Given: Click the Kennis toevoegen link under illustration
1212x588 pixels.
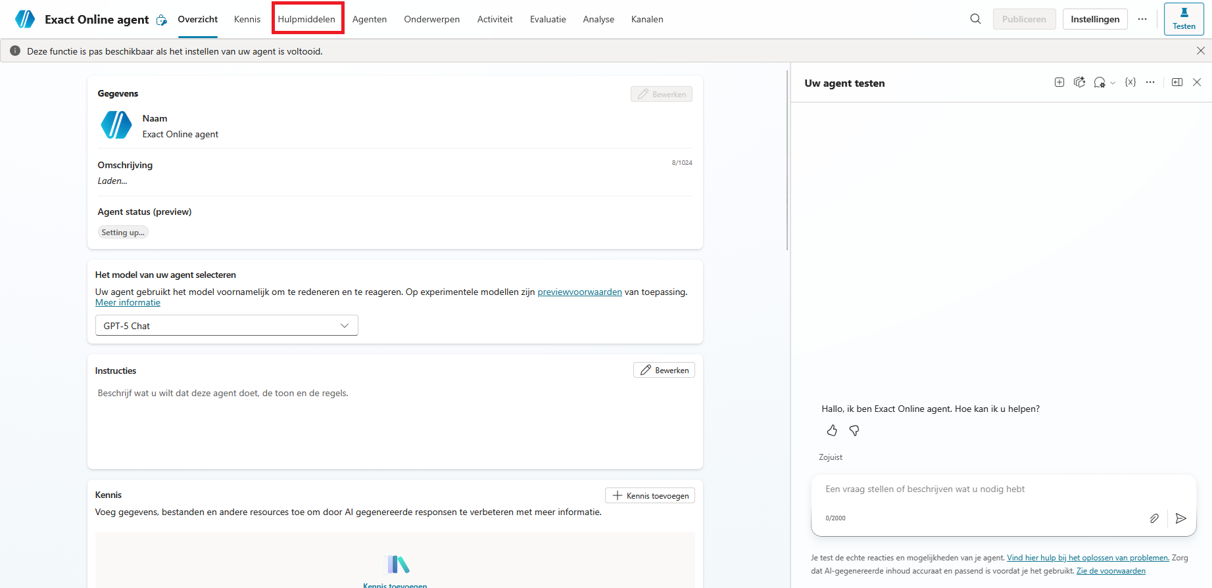Looking at the screenshot, I should click(395, 585).
